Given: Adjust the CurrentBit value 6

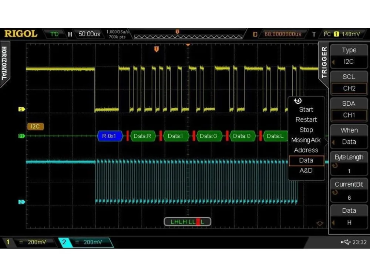Looking at the screenshot, I should click(349, 190).
